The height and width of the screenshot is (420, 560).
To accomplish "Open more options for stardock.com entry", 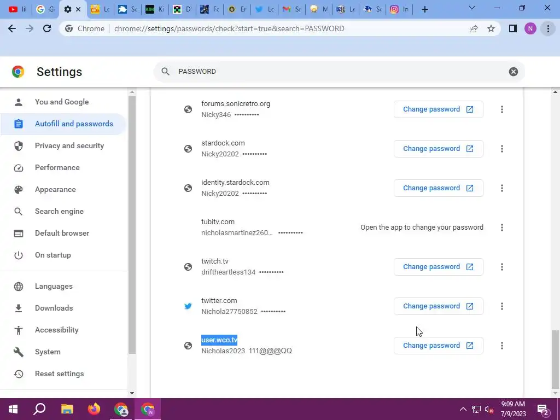I will (x=502, y=149).
